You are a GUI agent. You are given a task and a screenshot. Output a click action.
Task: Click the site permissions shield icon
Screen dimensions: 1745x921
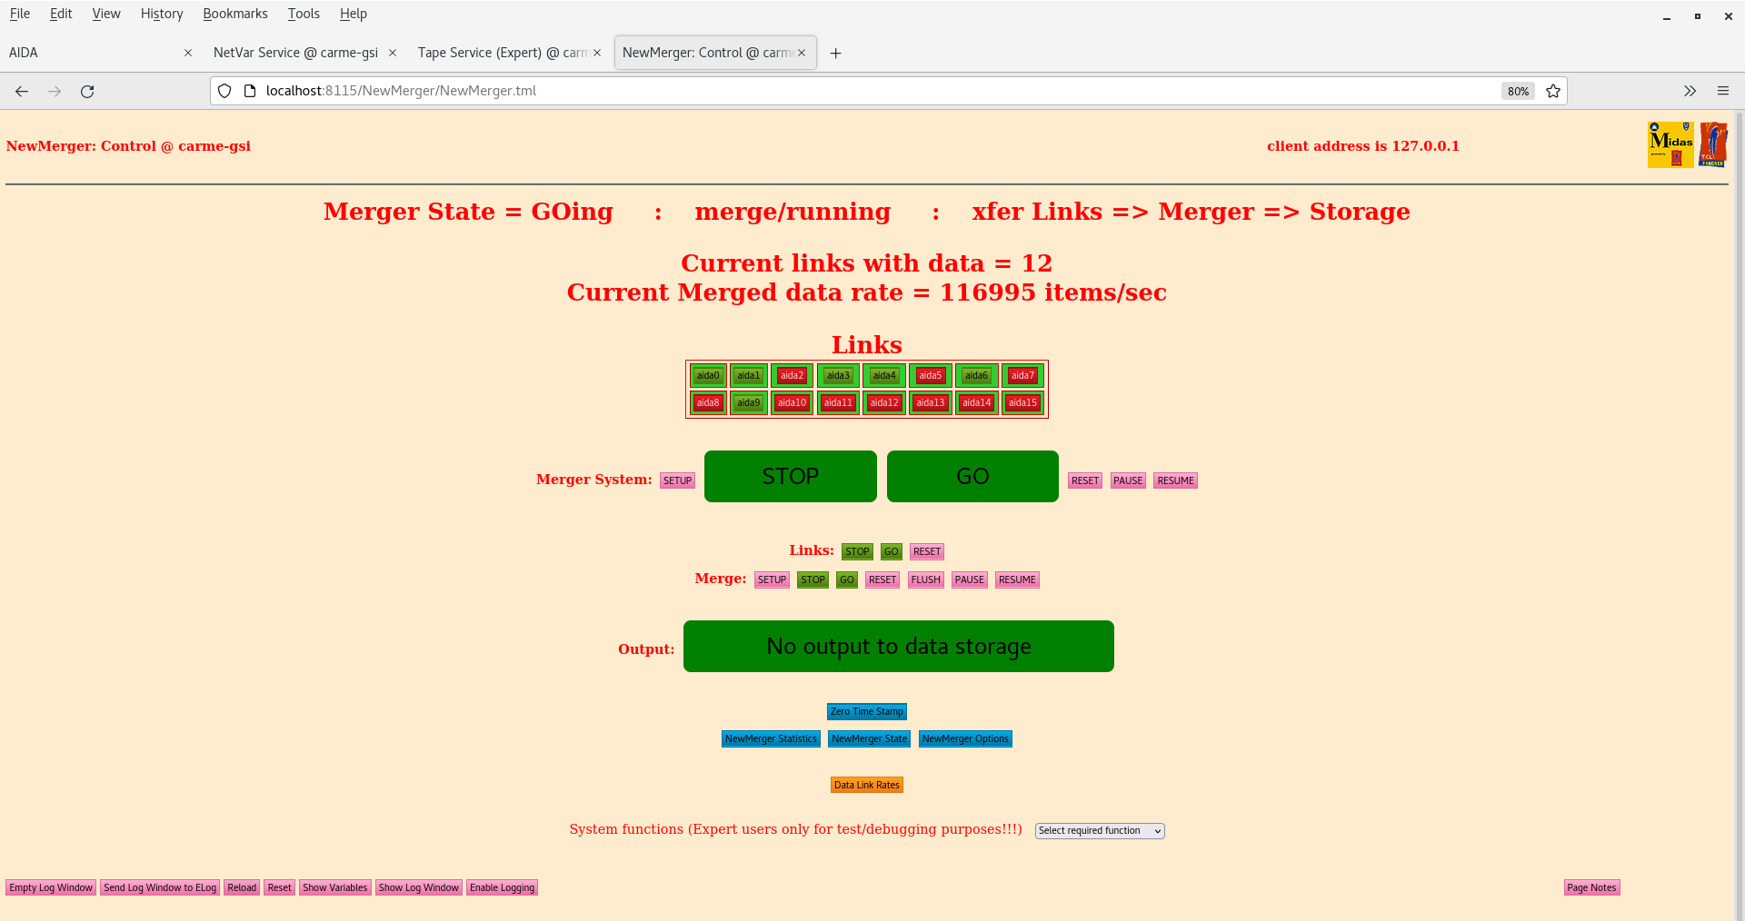(x=224, y=91)
